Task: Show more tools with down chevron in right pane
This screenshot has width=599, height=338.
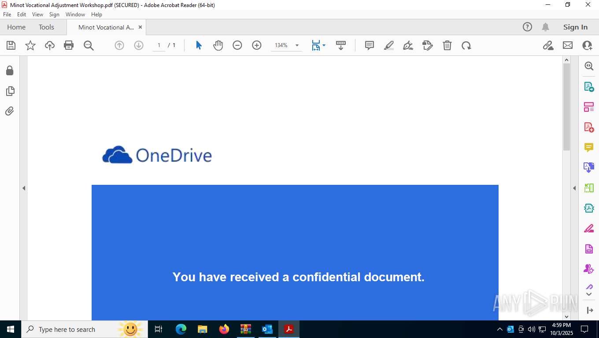Action: [x=589, y=294]
